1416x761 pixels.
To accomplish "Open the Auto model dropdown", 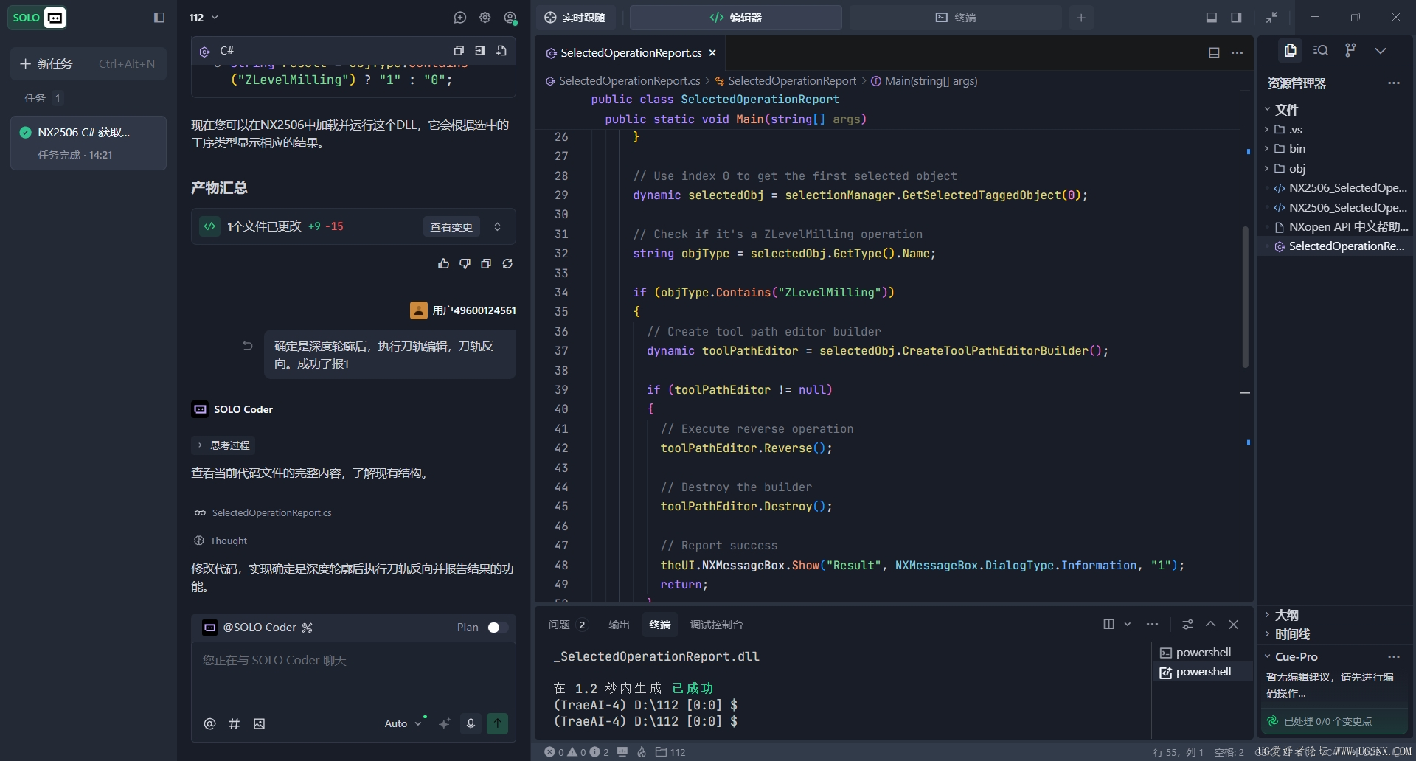I will [x=403, y=723].
